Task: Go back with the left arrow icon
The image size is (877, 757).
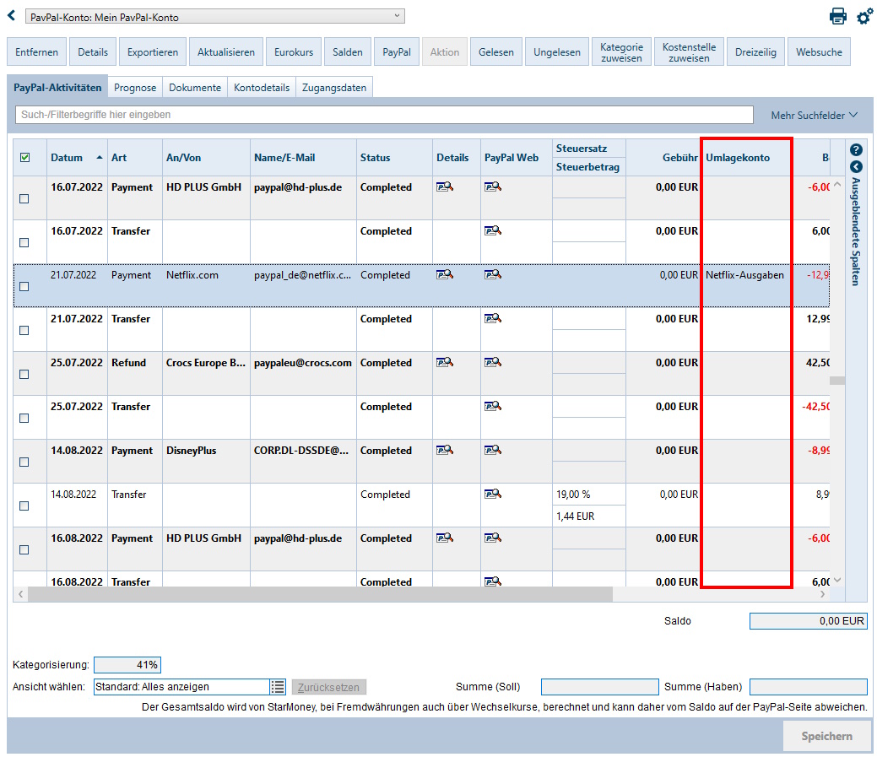Action: pos(11,16)
